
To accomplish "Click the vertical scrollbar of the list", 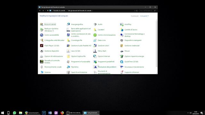I will [x=157, y=44].
